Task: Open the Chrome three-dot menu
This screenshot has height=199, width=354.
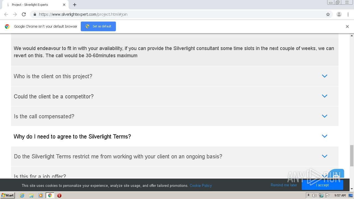Action: click(x=348, y=14)
